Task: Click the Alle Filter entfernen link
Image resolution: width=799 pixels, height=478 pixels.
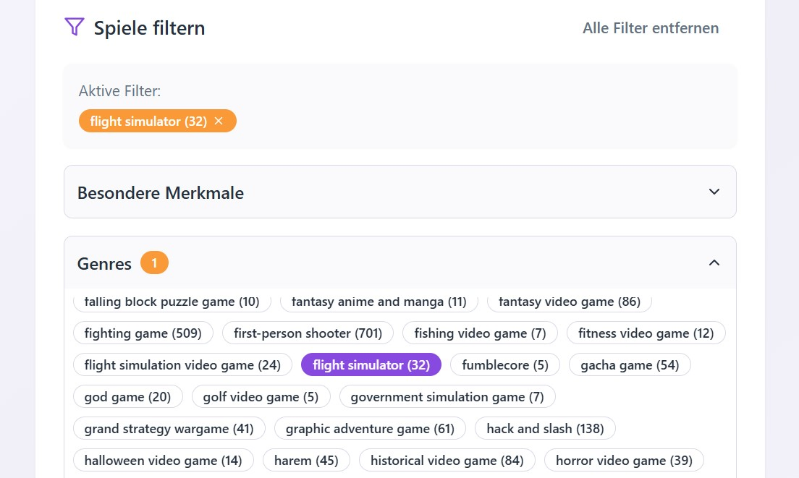Action: click(651, 28)
